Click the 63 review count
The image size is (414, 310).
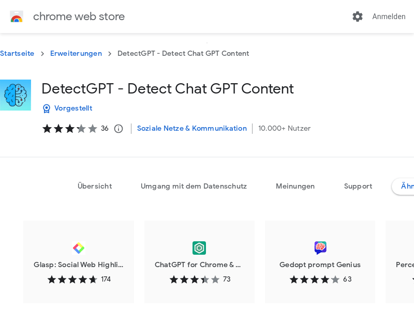[x=347, y=279]
